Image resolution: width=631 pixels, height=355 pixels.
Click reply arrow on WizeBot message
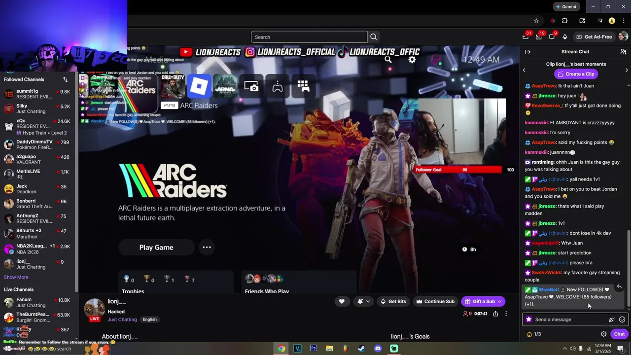[x=619, y=287]
